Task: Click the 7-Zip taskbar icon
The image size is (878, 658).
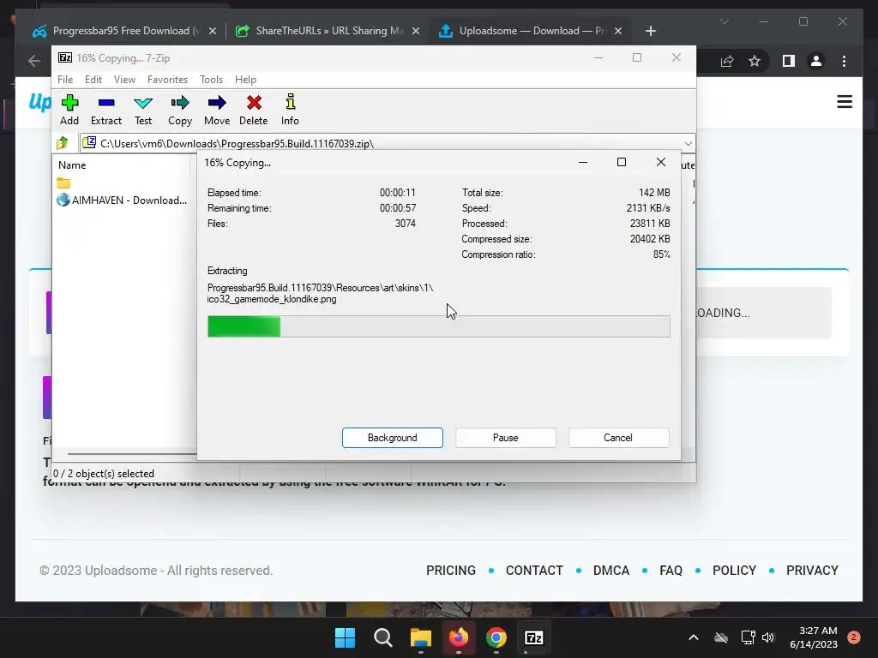Action: point(533,637)
